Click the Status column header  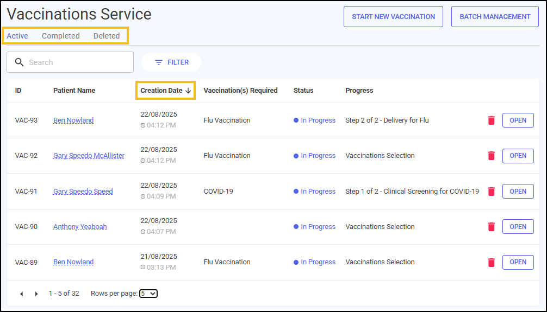pos(303,91)
